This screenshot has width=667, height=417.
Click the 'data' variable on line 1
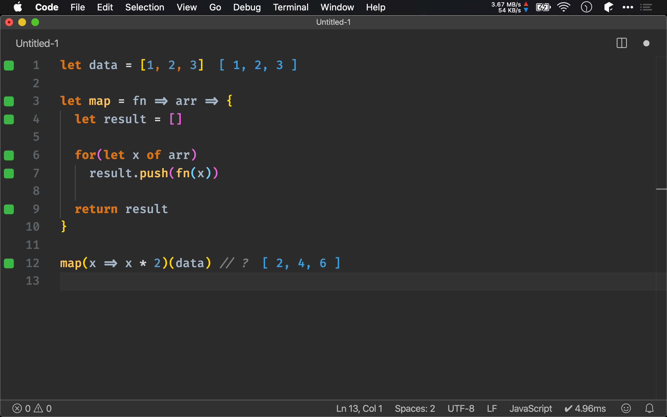(103, 65)
